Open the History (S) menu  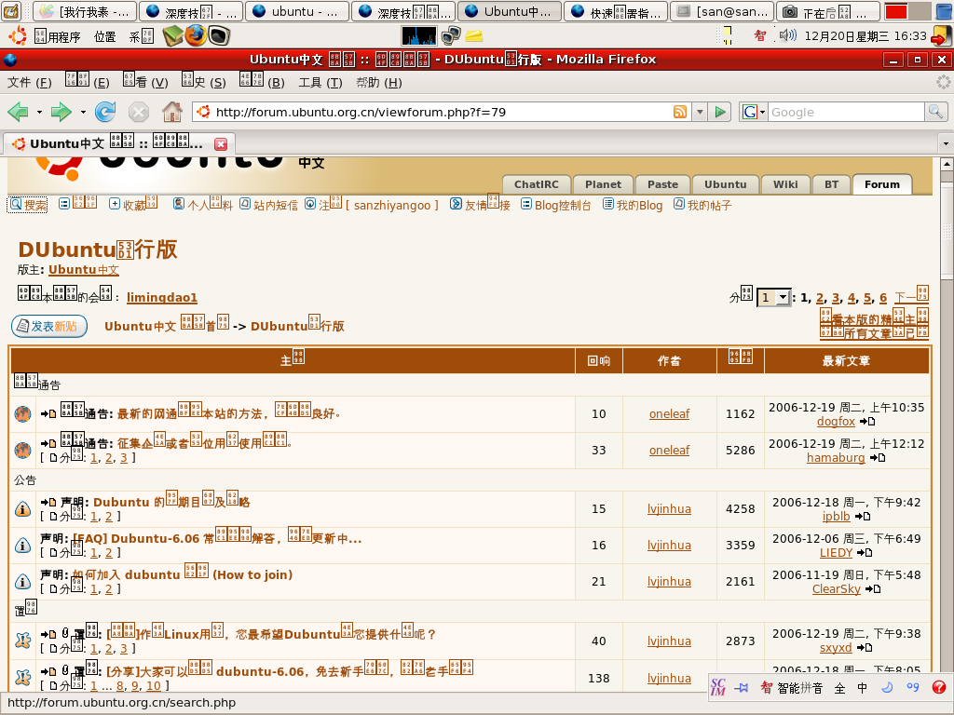(203, 82)
